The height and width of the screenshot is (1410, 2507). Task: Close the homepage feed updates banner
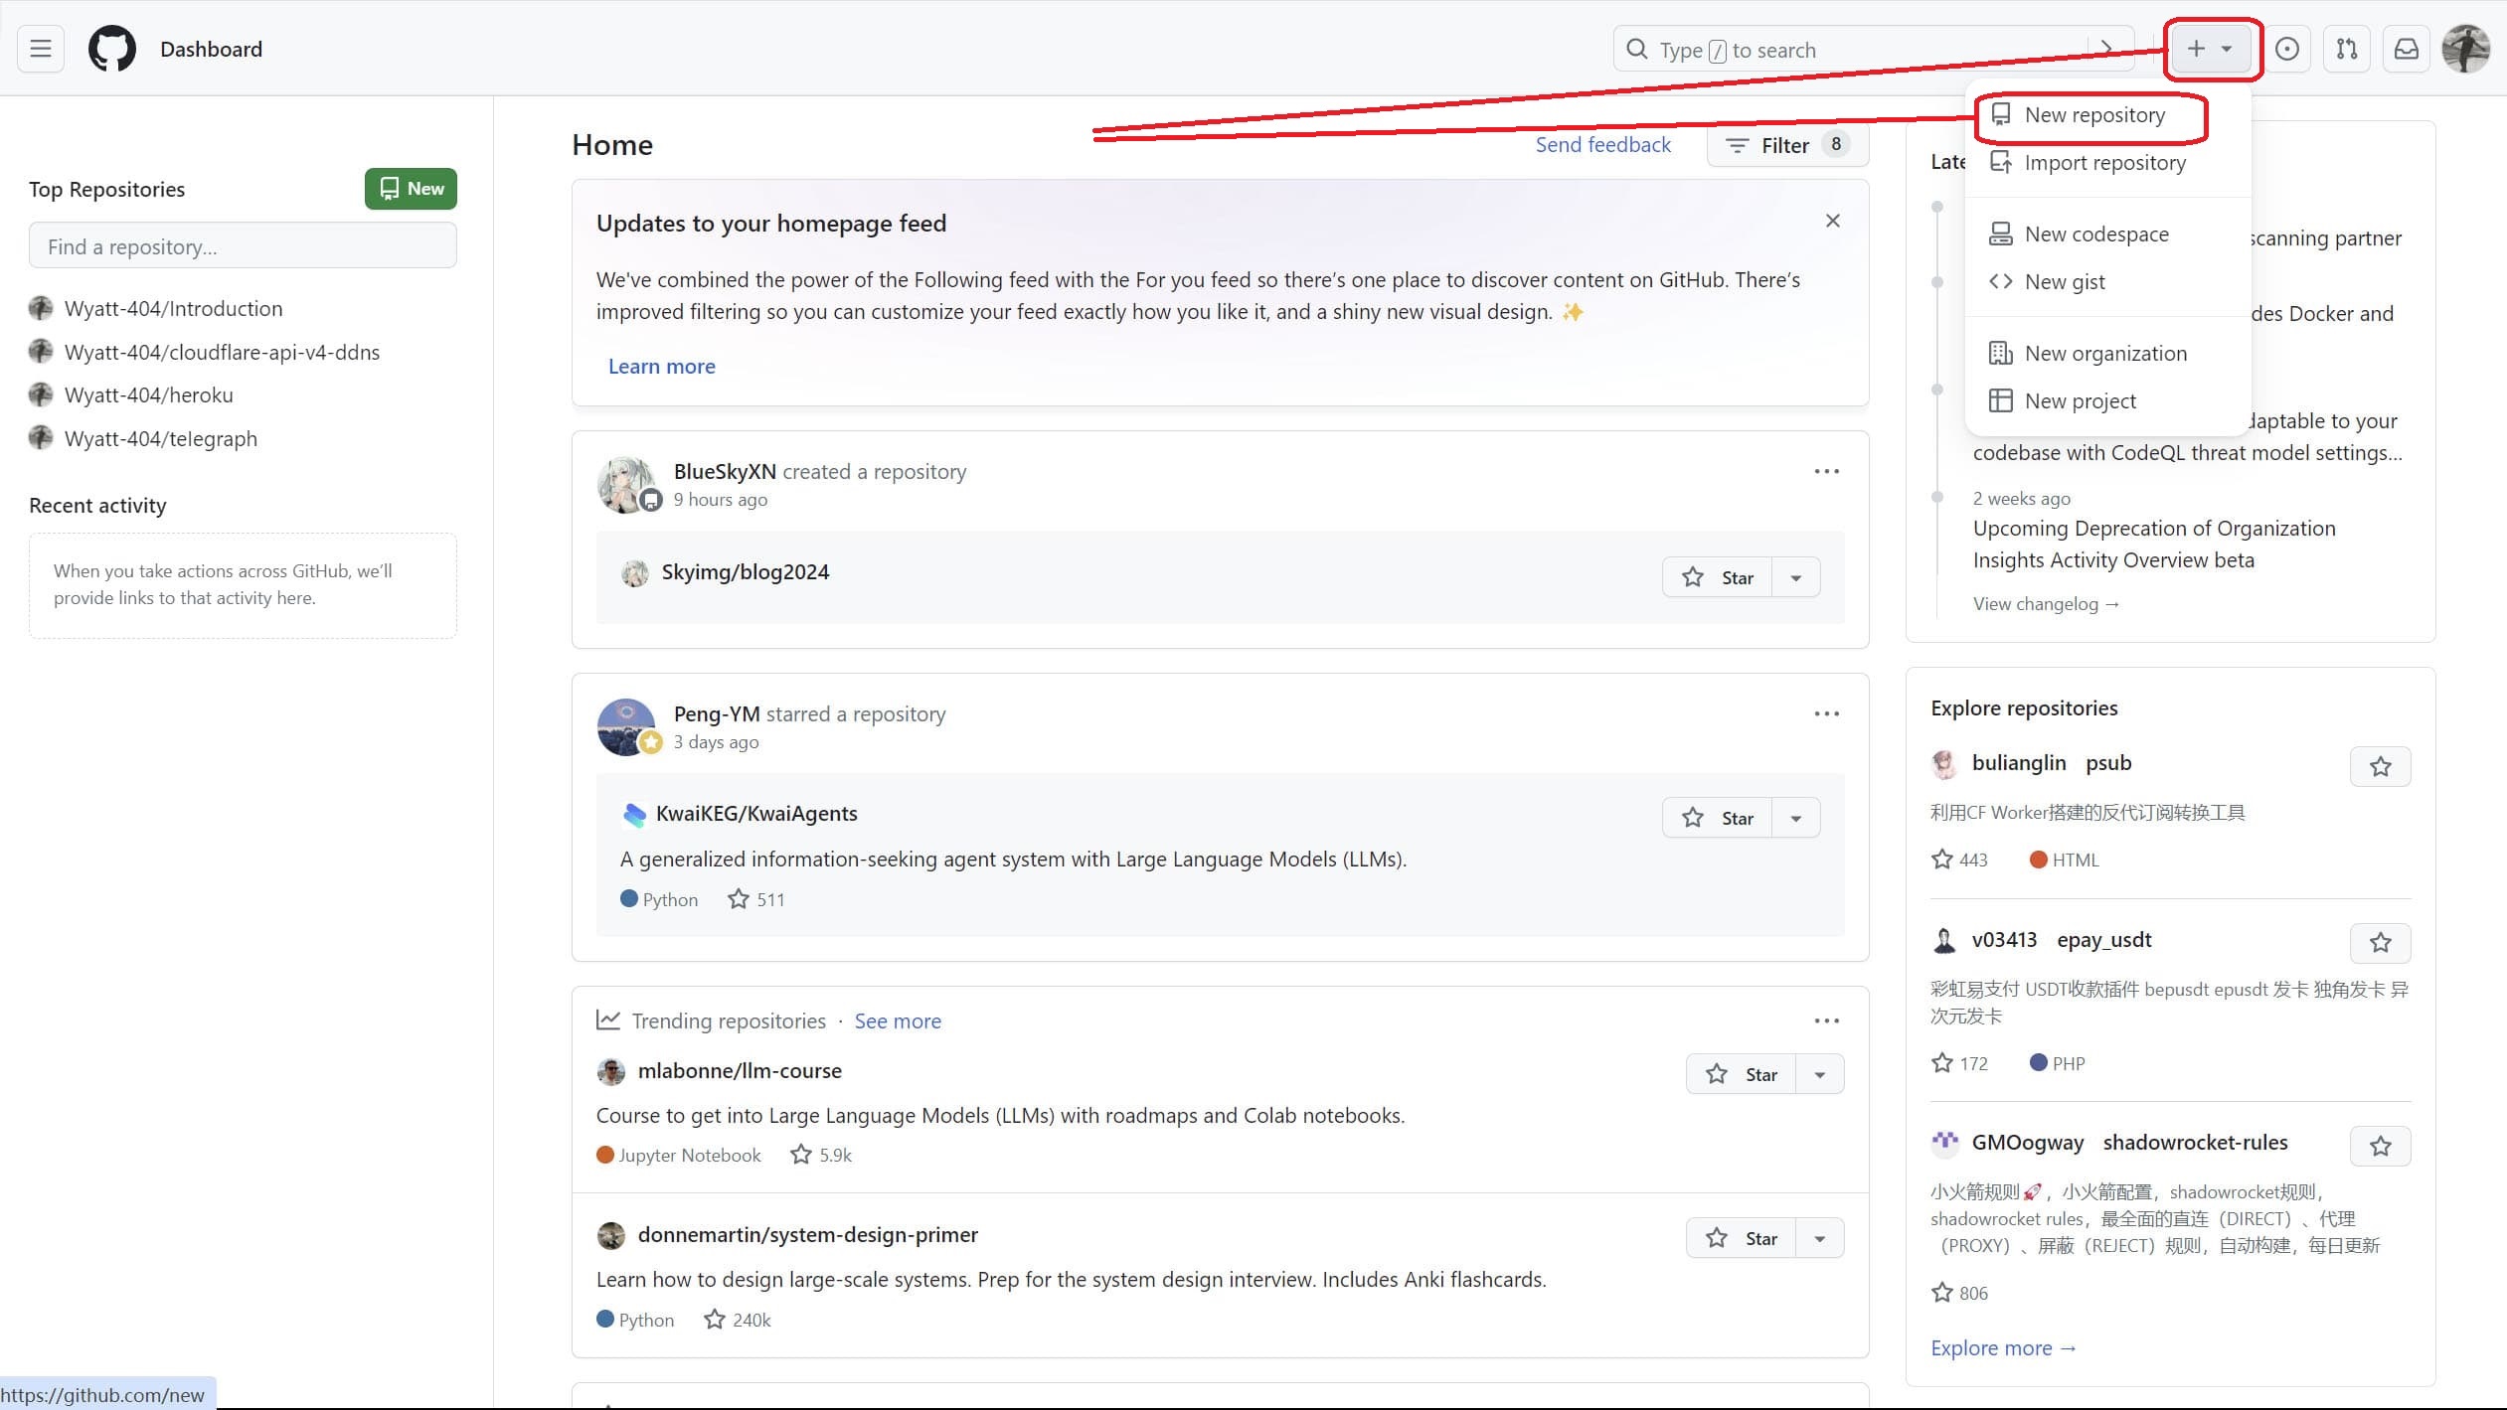(x=1833, y=221)
